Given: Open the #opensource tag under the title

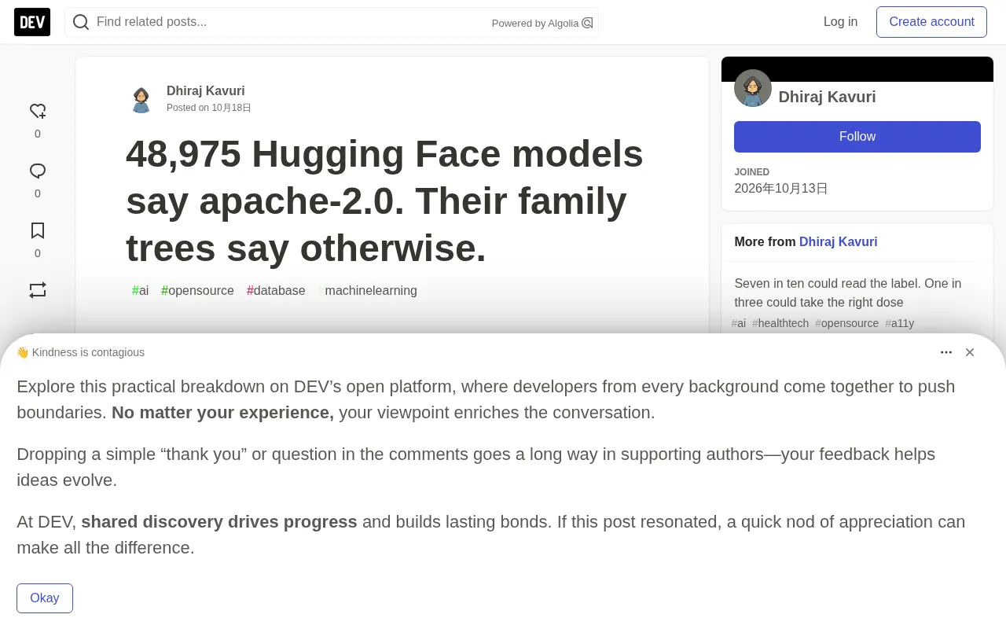Looking at the screenshot, I should coord(197,291).
